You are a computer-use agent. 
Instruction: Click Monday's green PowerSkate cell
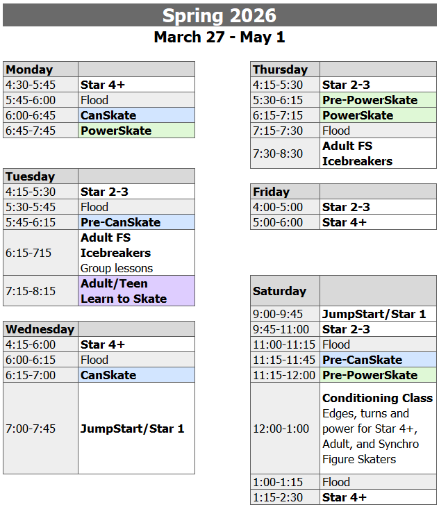click(x=136, y=131)
